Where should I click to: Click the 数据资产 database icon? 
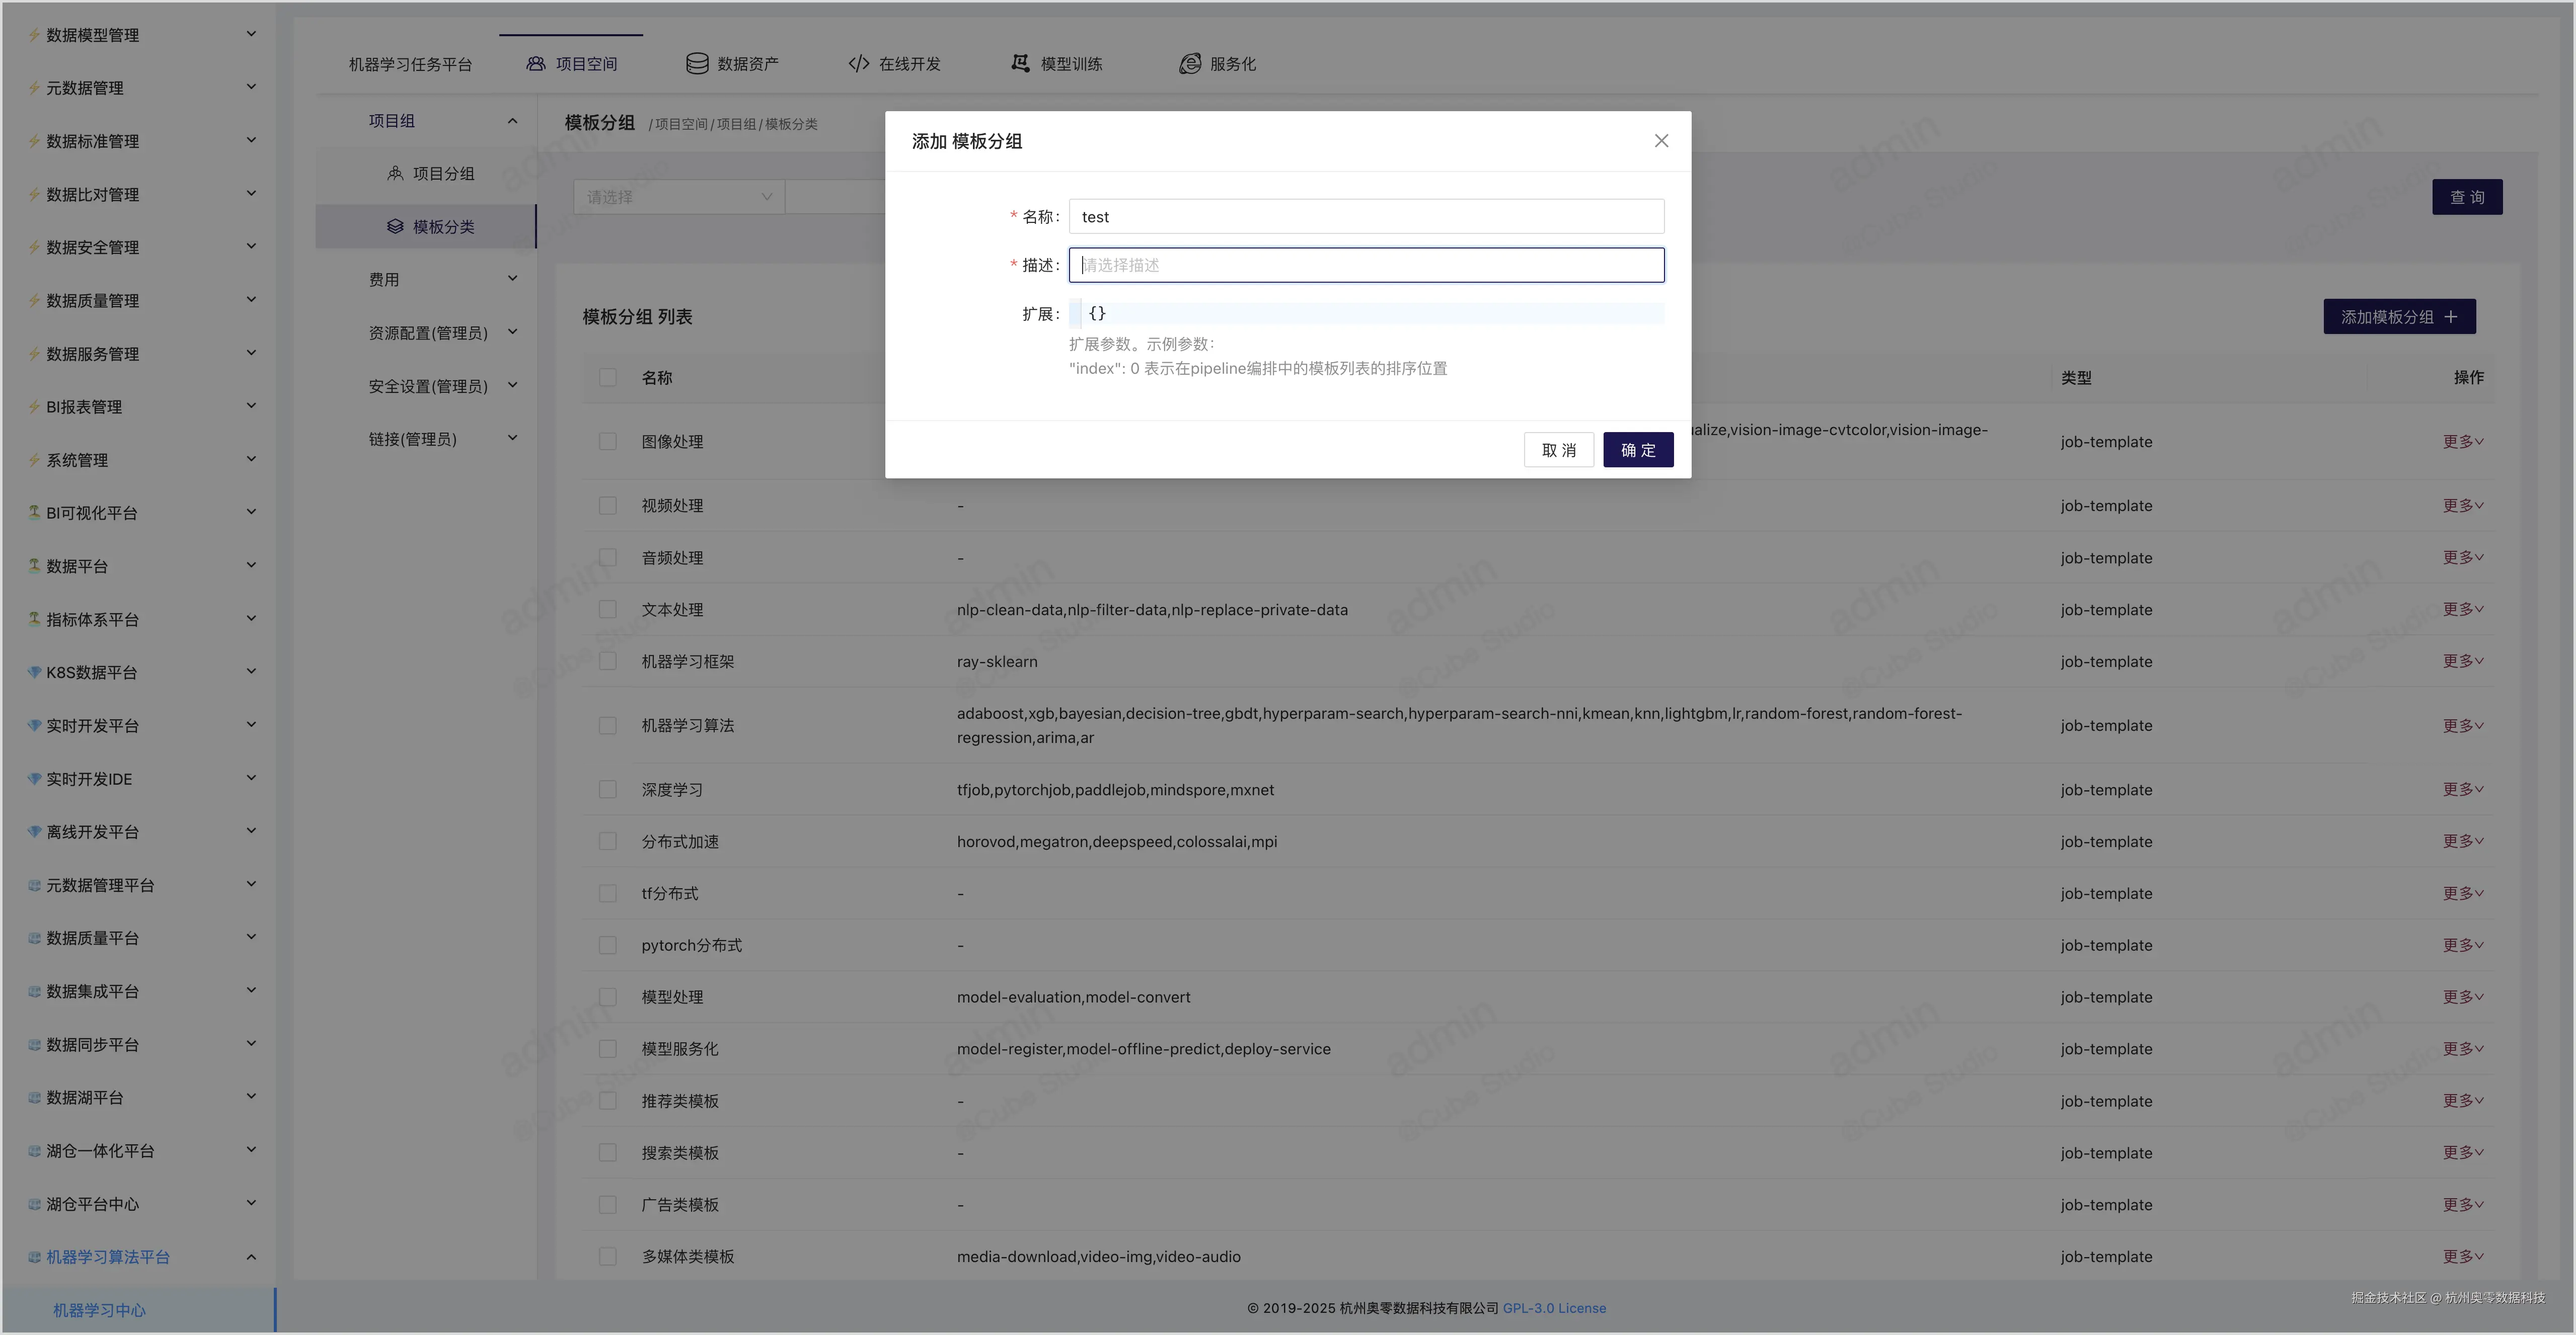(697, 64)
